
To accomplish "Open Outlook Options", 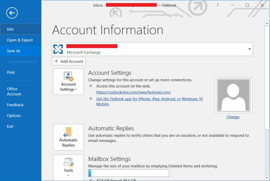I will click(x=21, y=116).
